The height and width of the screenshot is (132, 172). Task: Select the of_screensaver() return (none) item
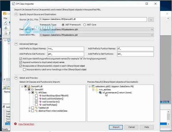(x=117, y=93)
